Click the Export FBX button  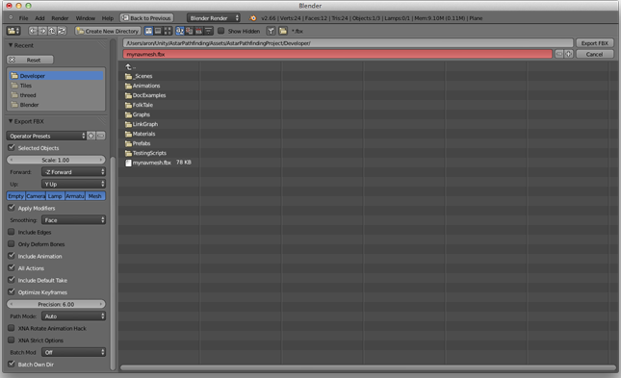pyautogui.click(x=594, y=43)
